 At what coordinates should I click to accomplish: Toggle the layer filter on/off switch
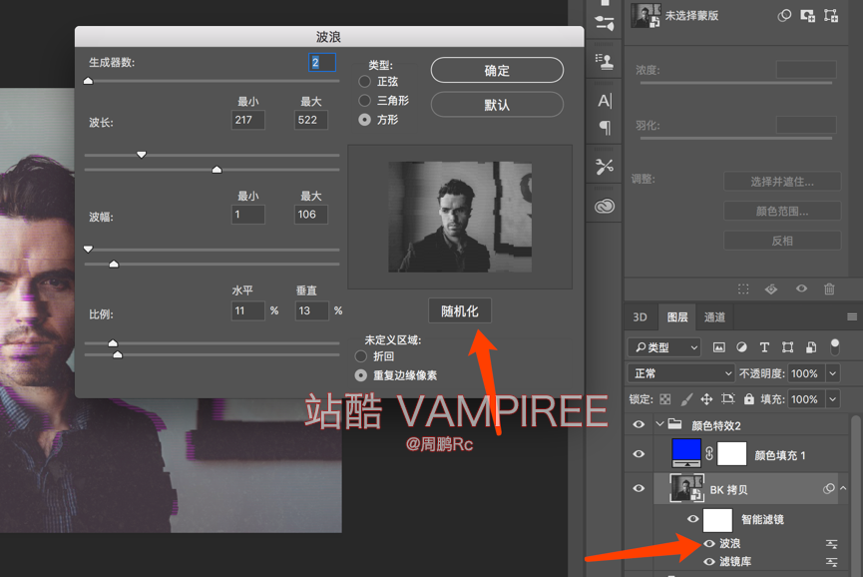(x=835, y=347)
